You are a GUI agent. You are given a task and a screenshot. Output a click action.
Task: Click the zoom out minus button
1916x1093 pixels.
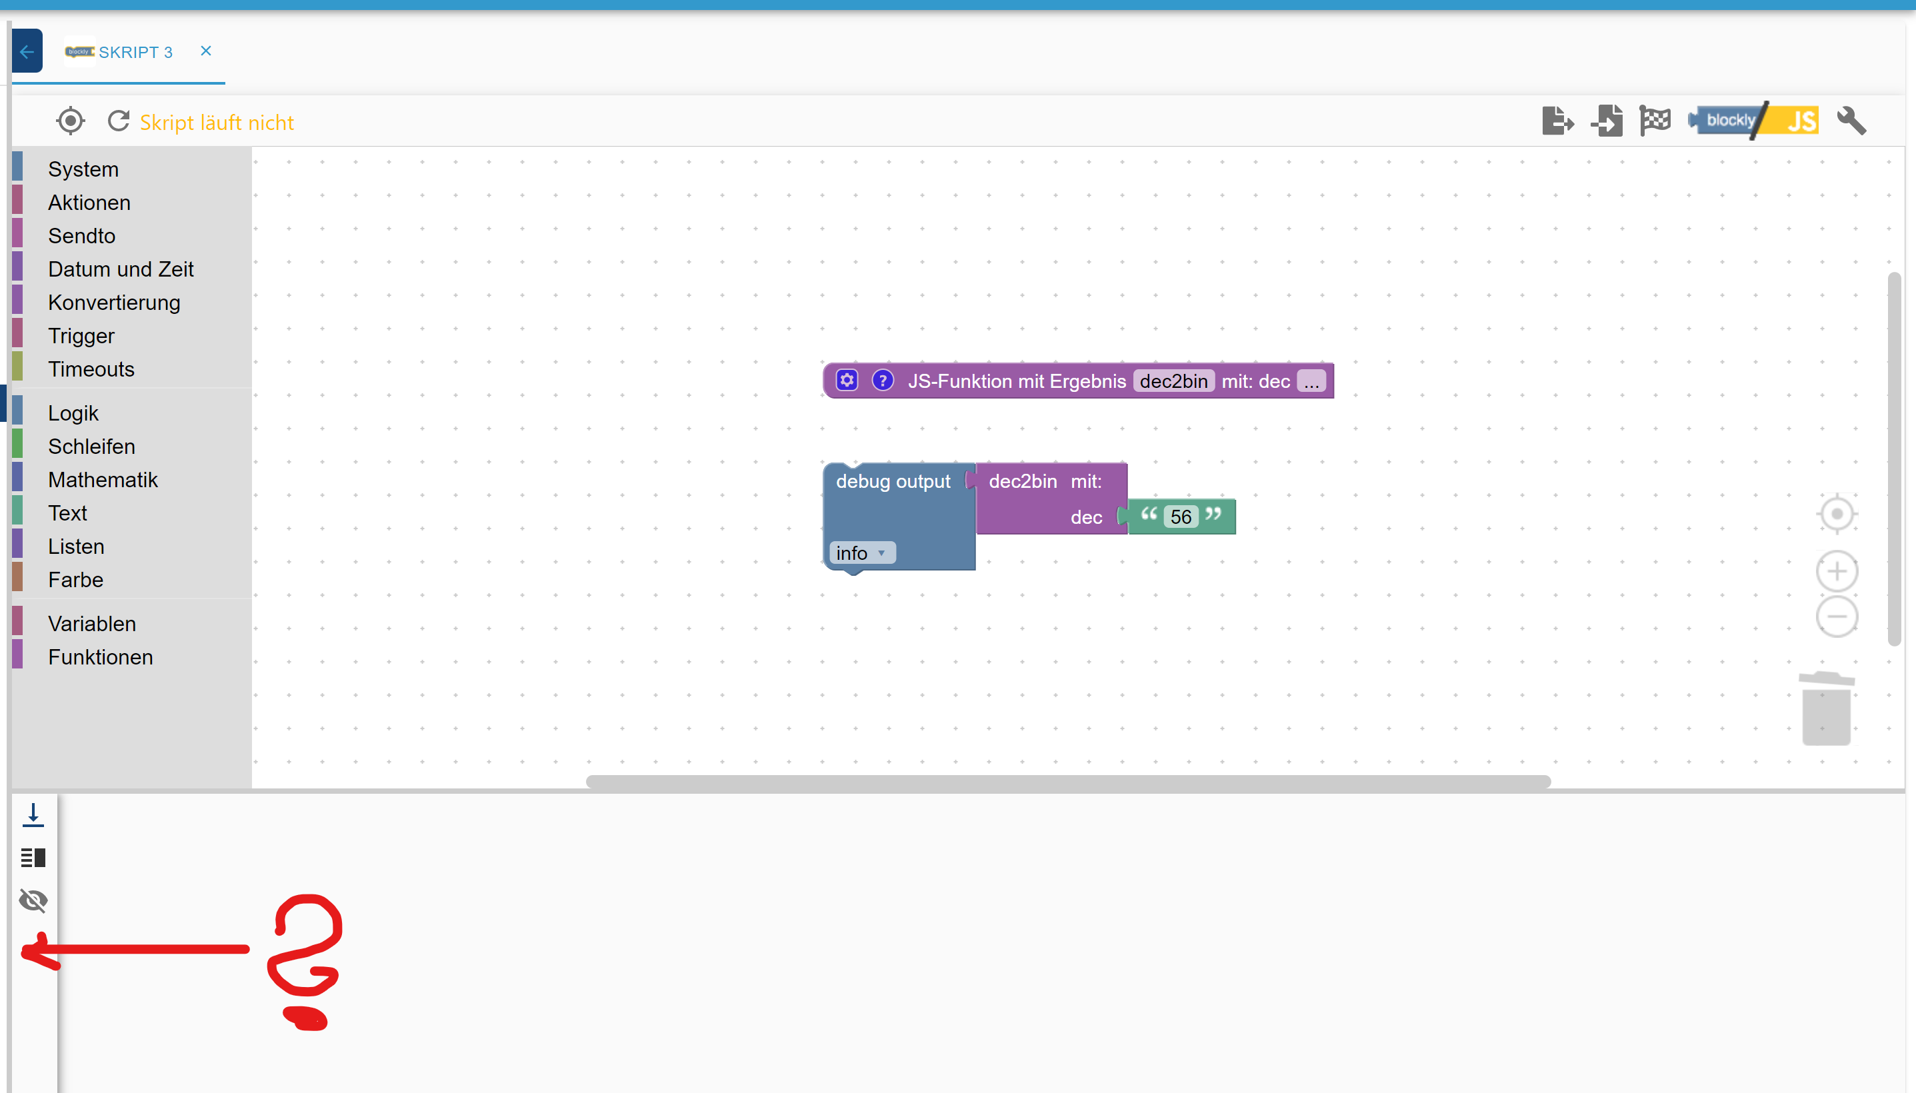click(x=1837, y=617)
